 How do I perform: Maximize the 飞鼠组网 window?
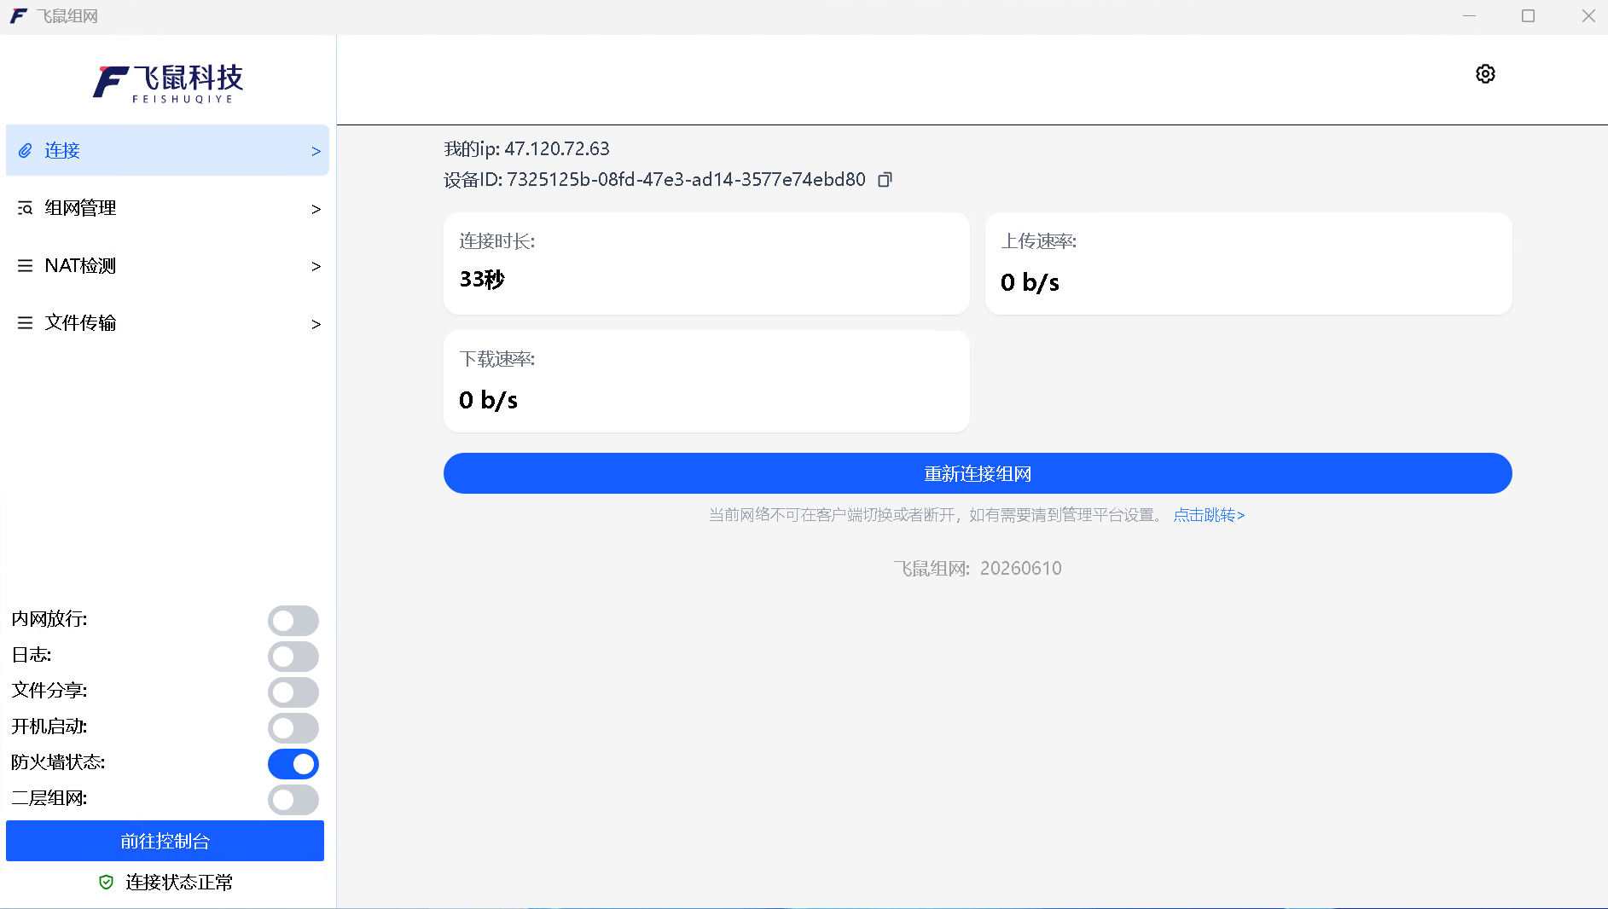[1528, 16]
